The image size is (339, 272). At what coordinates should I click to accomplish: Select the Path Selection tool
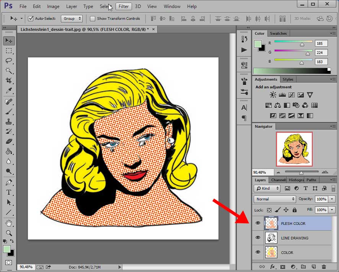(9, 202)
